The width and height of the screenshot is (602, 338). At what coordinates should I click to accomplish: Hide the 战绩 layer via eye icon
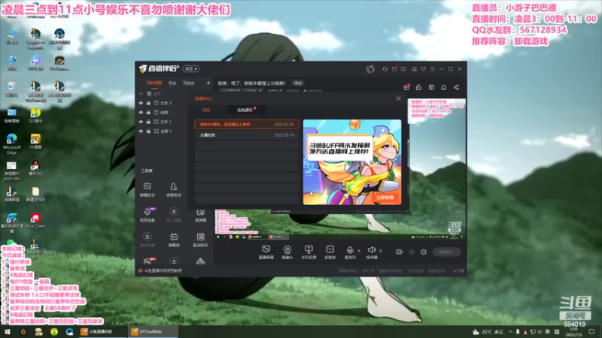click(x=141, y=112)
